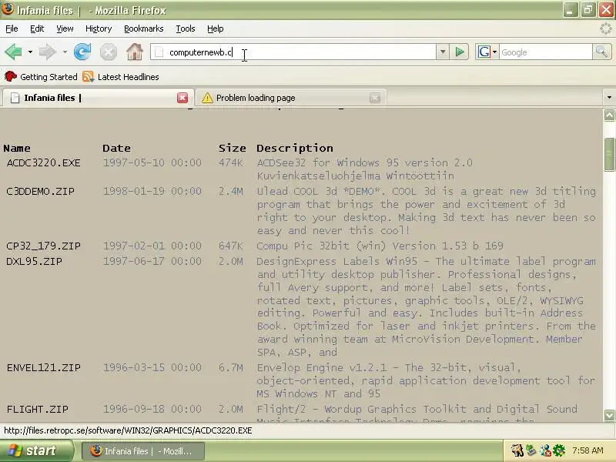Click the grey Forward arrow button
The image size is (616, 462).
tap(48, 52)
